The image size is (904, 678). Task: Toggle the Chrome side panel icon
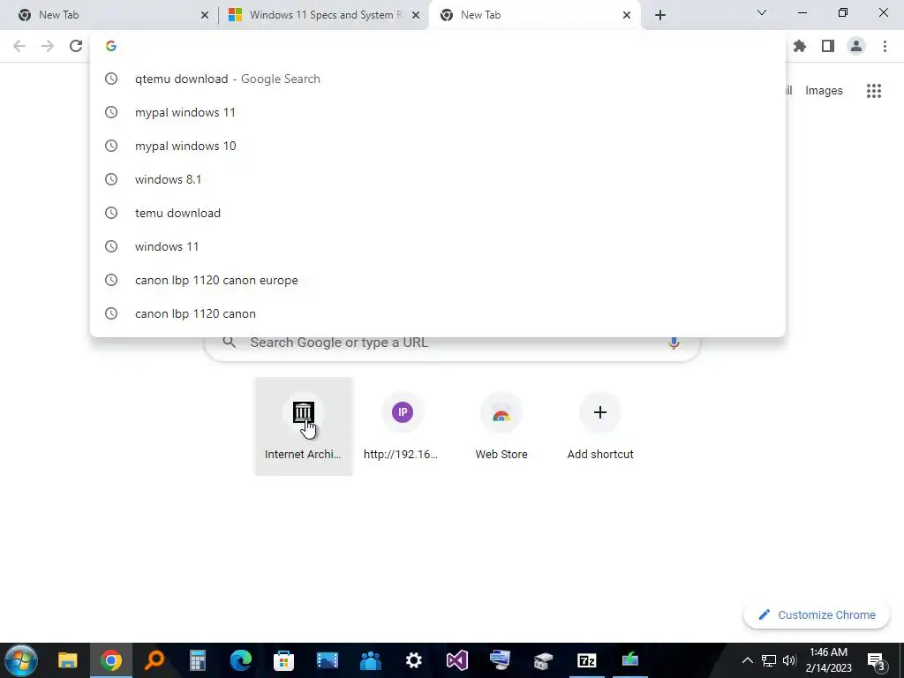828,46
